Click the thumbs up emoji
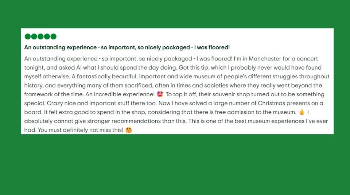The height and width of the screenshot is (195, 350). tap(302, 112)
